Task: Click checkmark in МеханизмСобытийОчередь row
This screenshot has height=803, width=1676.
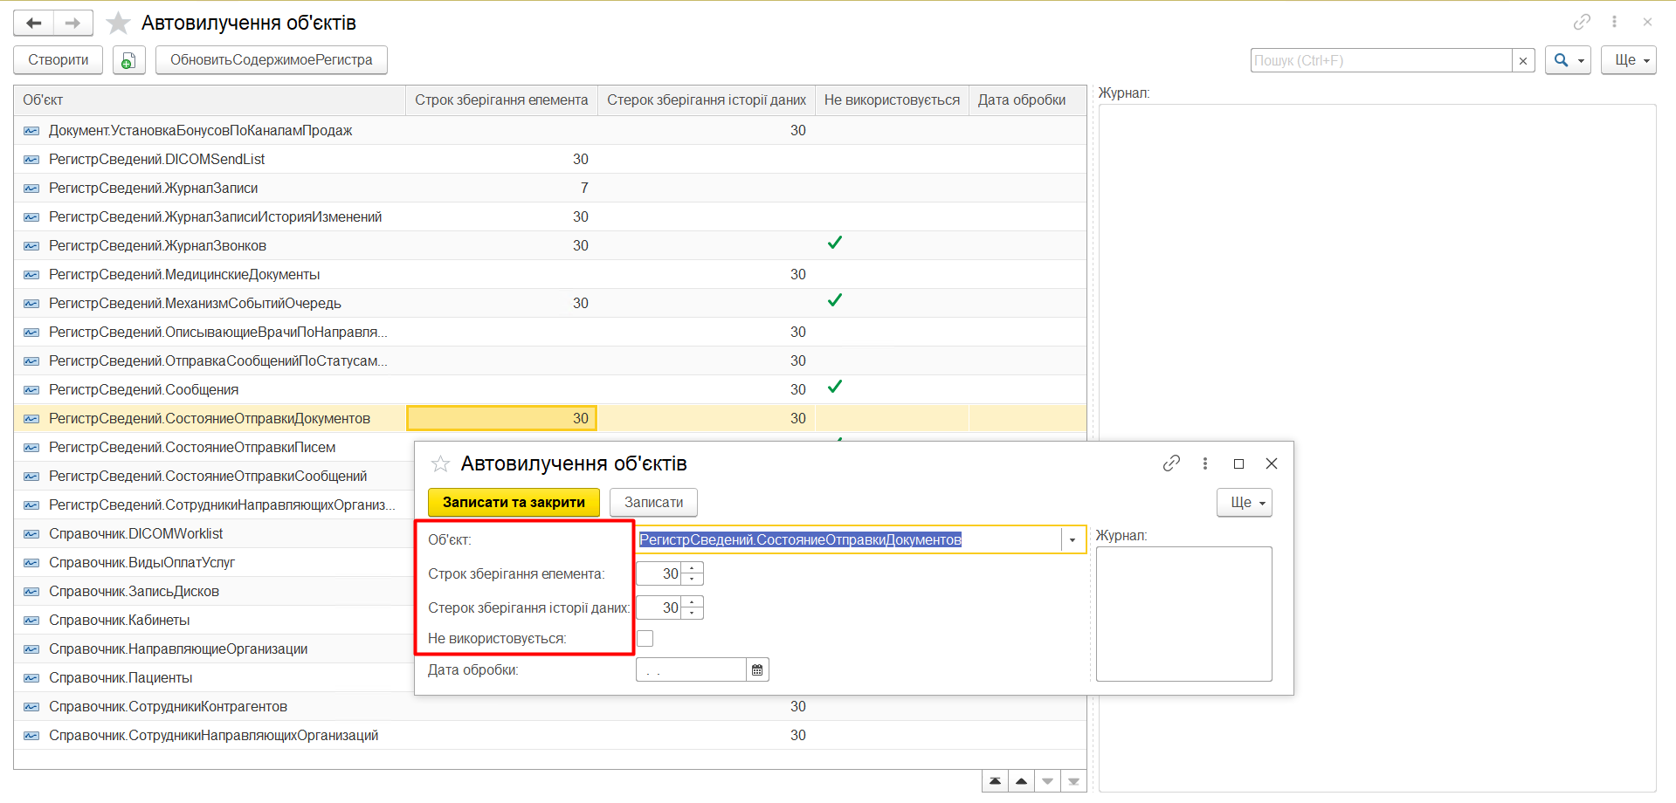Action: click(835, 301)
